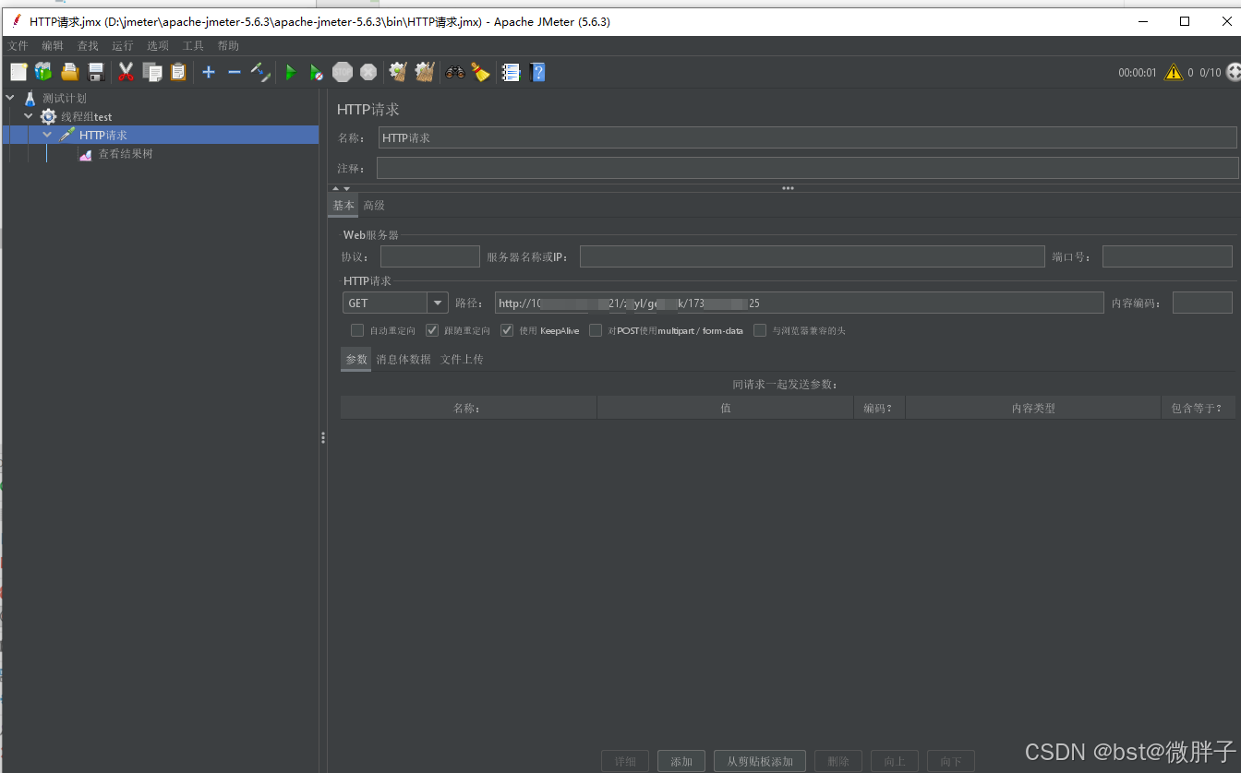This screenshot has height=773, width=1241.
Task: Click the 向上 button
Action: (895, 761)
